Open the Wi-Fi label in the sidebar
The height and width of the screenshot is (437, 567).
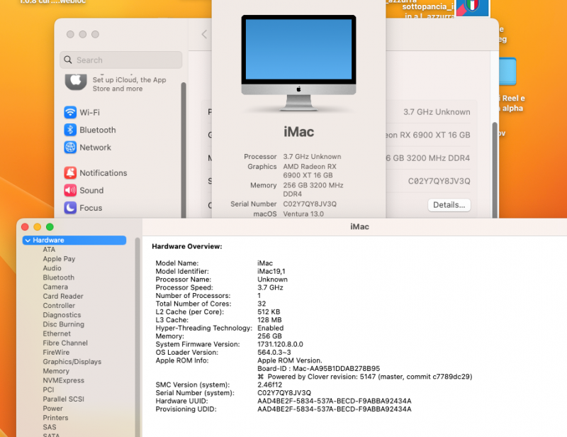click(90, 112)
